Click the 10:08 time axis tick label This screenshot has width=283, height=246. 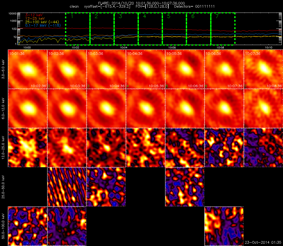(220, 48)
